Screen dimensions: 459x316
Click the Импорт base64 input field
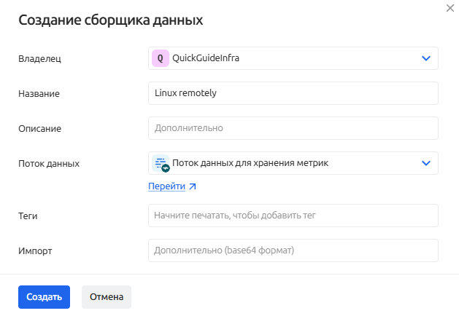point(293,250)
